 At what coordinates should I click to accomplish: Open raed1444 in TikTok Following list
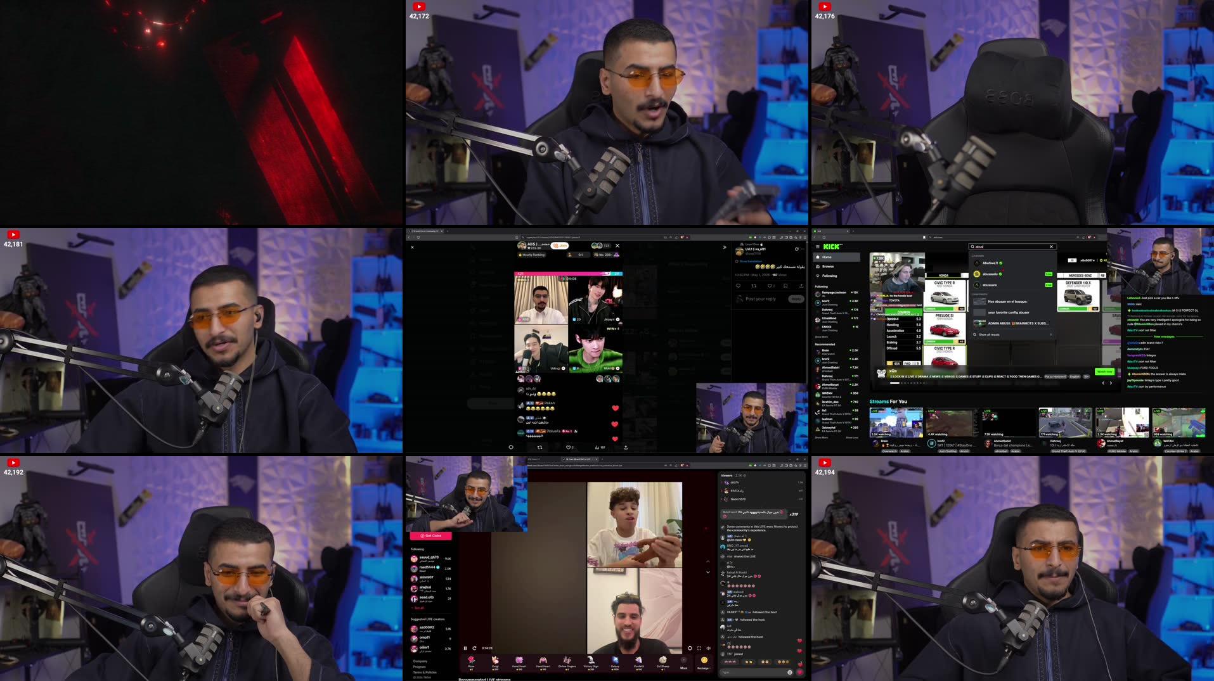(x=431, y=568)
